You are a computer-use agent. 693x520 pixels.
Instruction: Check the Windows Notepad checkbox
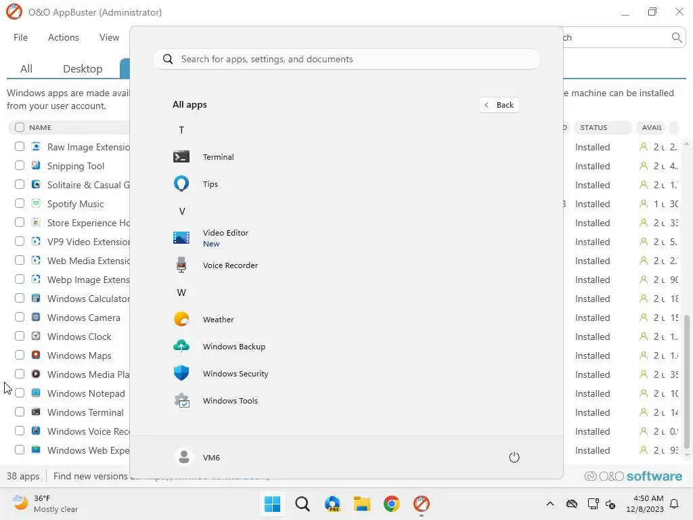[20, 393]
